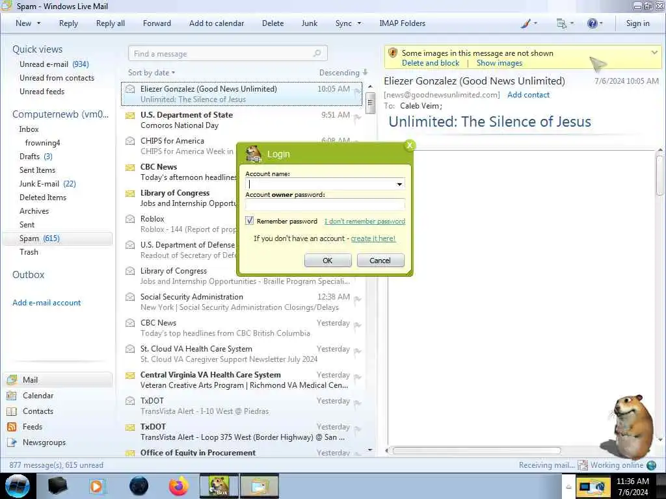Toggle Descending sort order
666x499 pixels.
(x=343, y=73)
